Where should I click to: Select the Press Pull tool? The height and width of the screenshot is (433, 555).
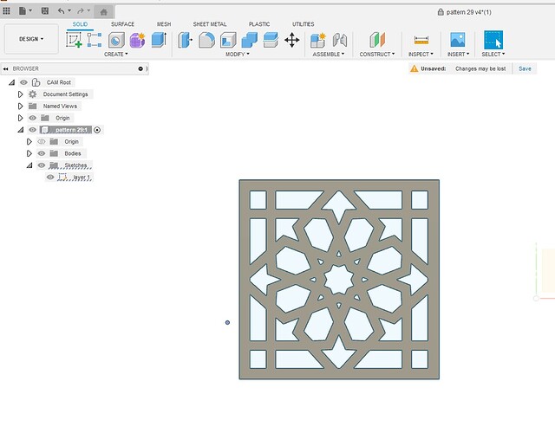[185, 40]
